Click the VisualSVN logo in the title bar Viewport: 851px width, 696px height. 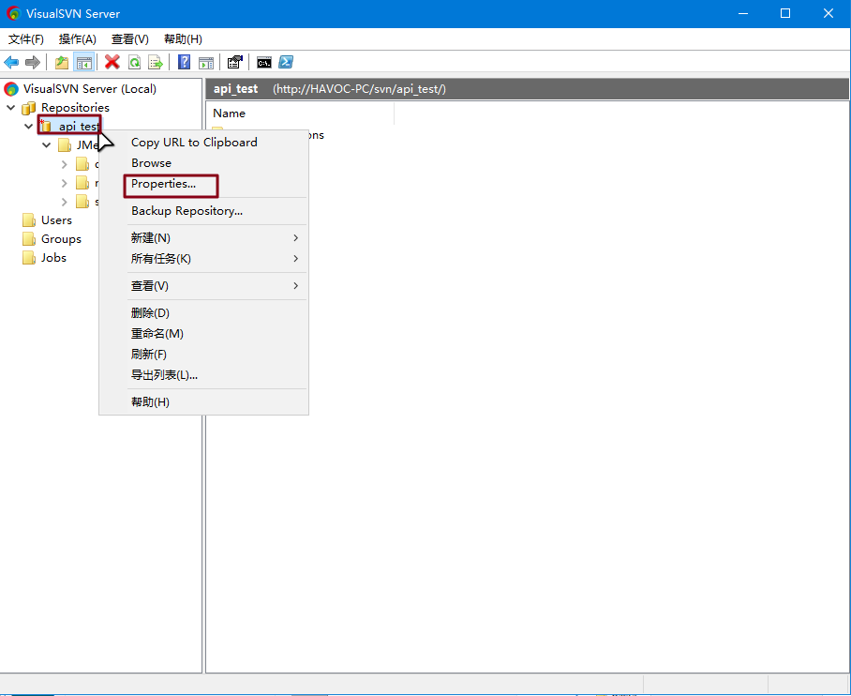tap(13, 13)
